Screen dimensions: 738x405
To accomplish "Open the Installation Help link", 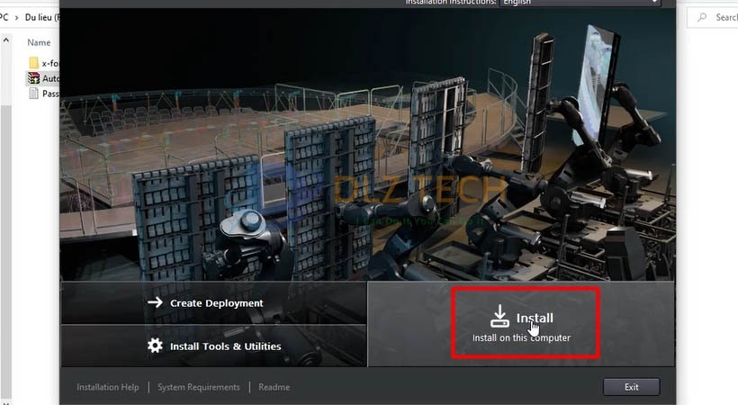I will [108, 387].
